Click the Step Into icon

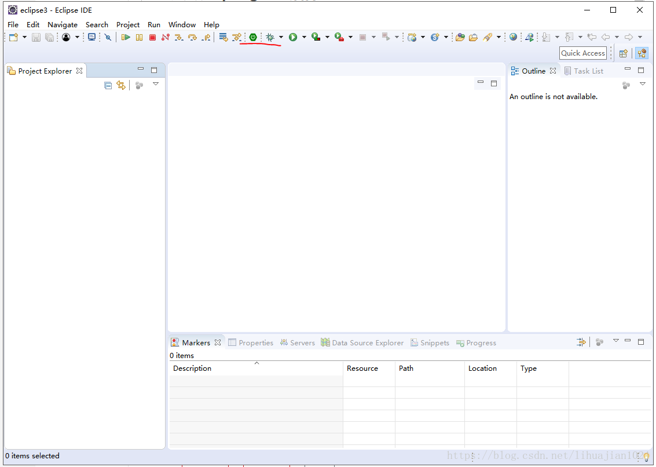pyautogui.click(x=179, y=37)
